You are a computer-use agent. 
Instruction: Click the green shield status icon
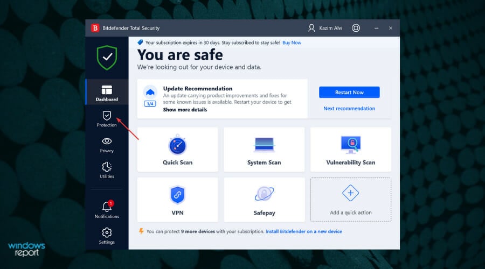click(107, 58)
